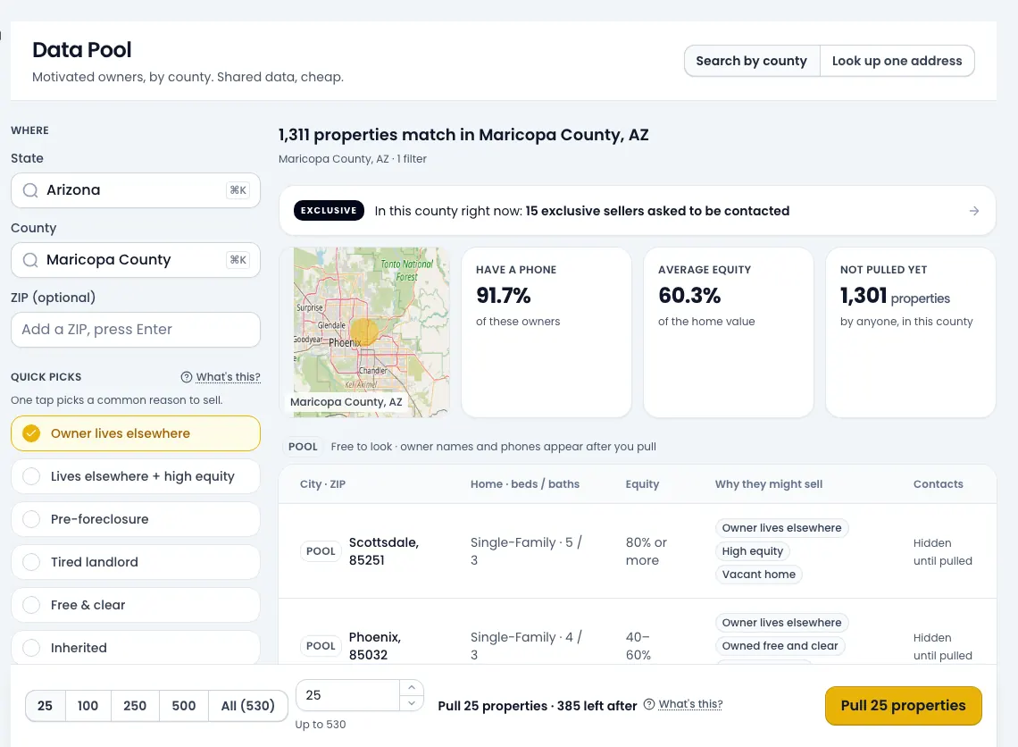The image size is (1018, 747).
Task: Click the POOL badge on the Scottsdale row
Action: click(x=321, y=550)
